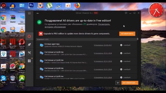Click the date link in the PCI Express Root Port row
Viewport: 166px width, 93px height.
(x=103, y=61)
